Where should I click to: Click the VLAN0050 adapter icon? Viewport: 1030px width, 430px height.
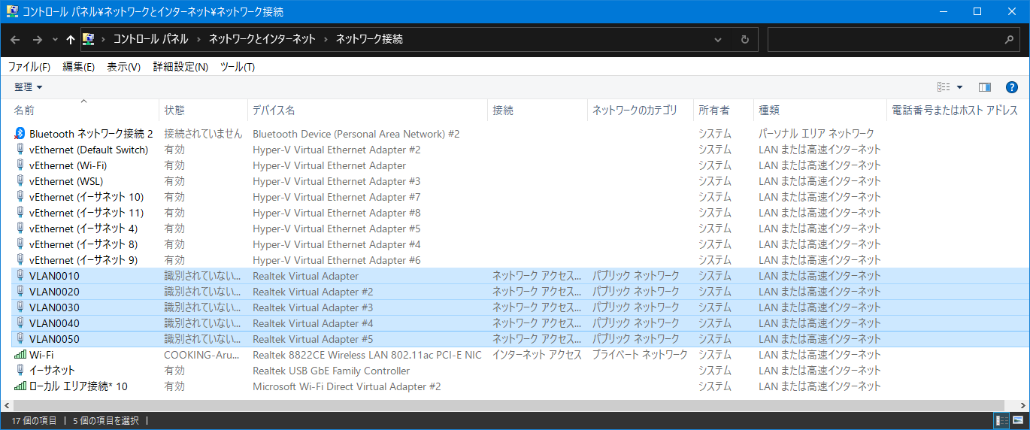[x=20, y=339]
